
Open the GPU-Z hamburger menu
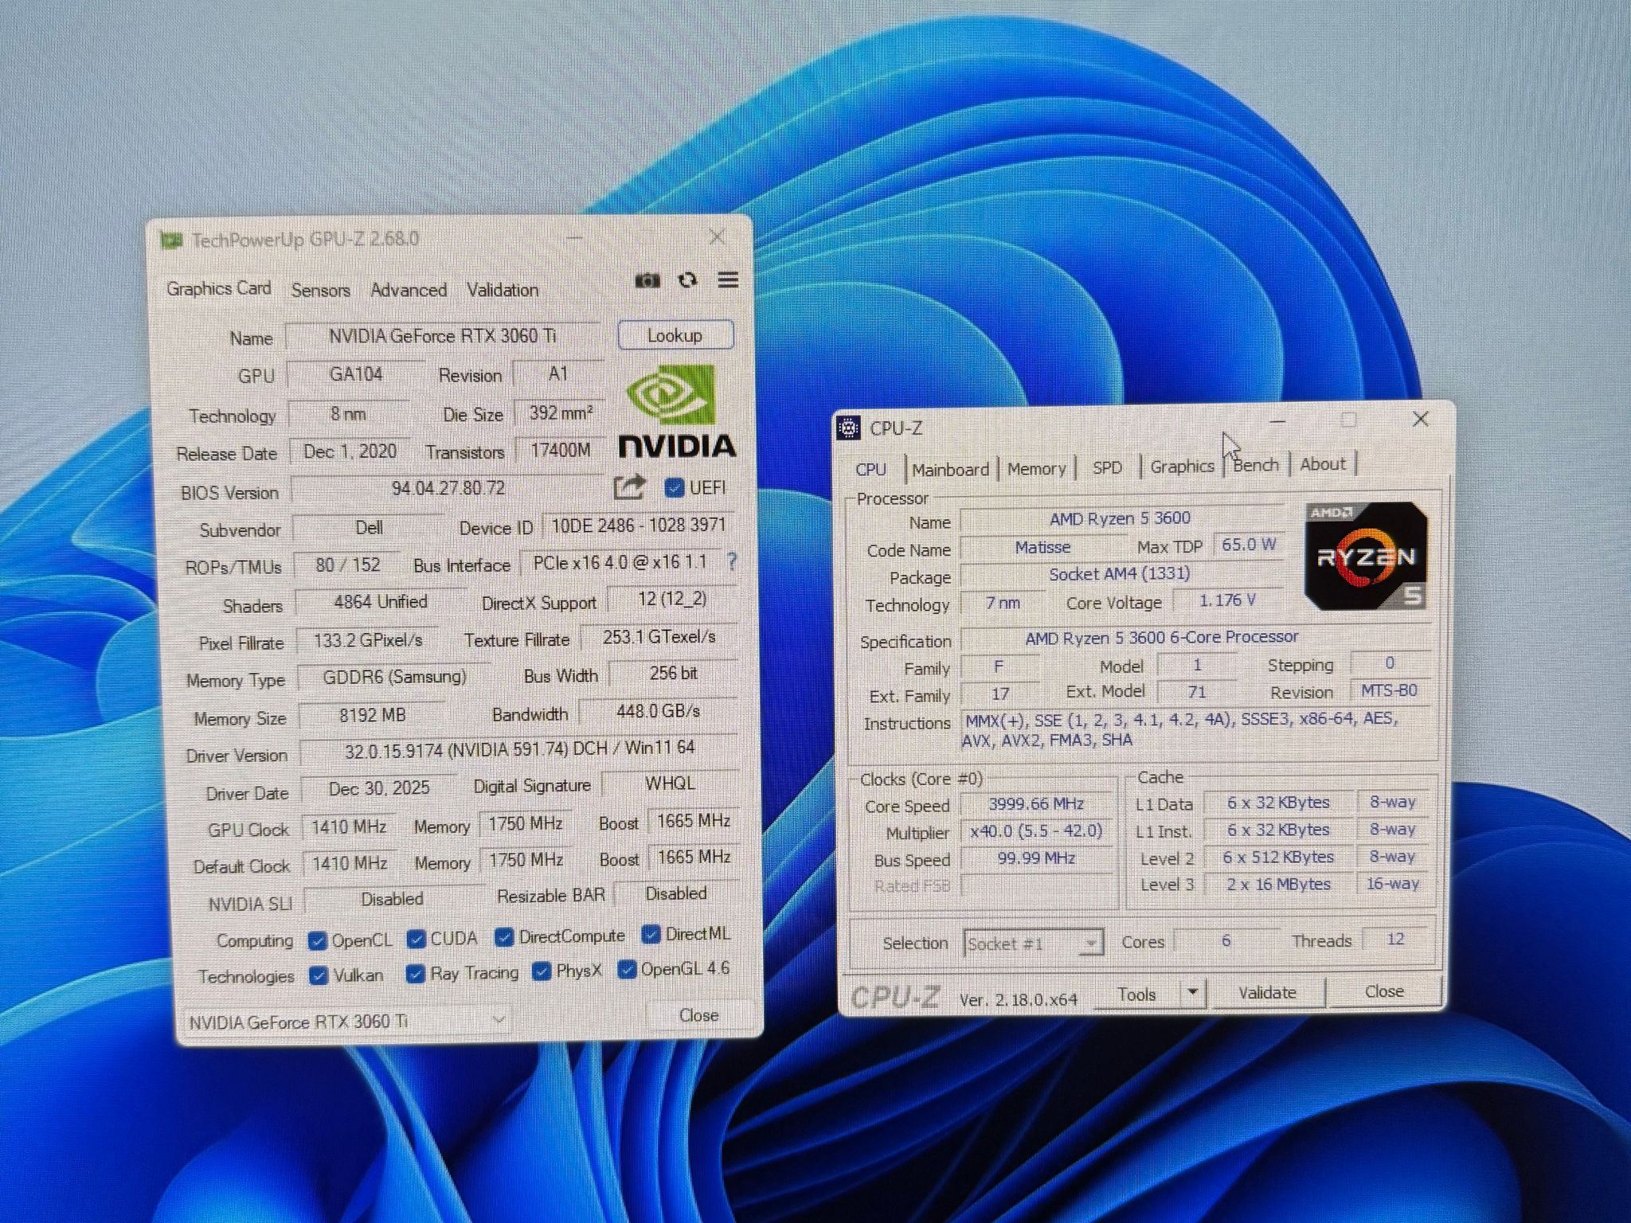pos(728,279)
